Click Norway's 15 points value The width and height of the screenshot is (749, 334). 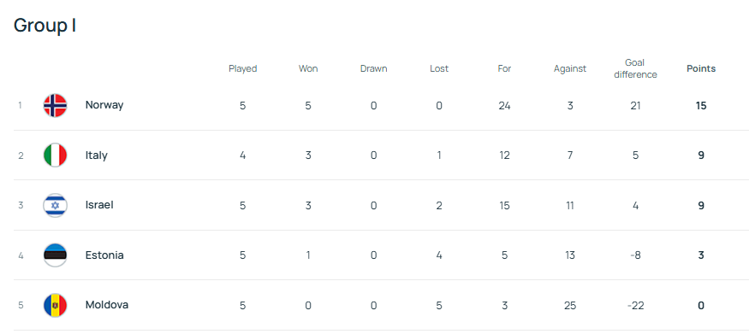pyautogui.click(x=701, y=106)
